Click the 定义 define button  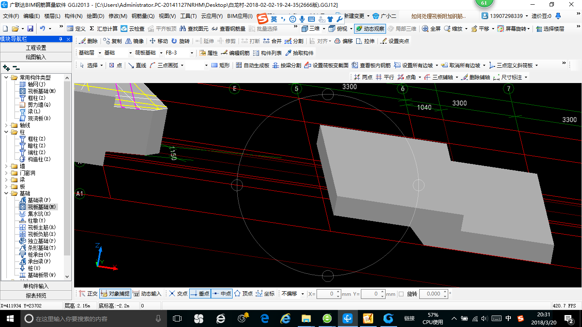coord(76,29)
